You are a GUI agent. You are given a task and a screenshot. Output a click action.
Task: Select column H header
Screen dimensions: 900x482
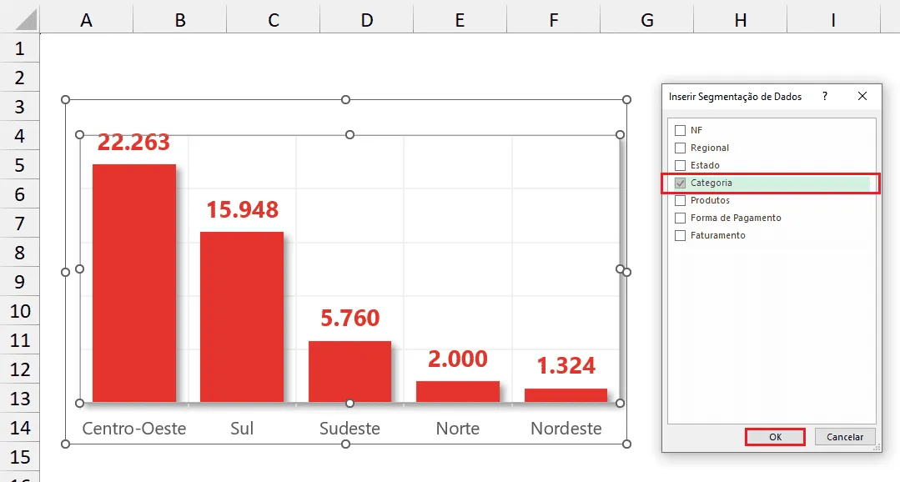(x=741, y=20)
